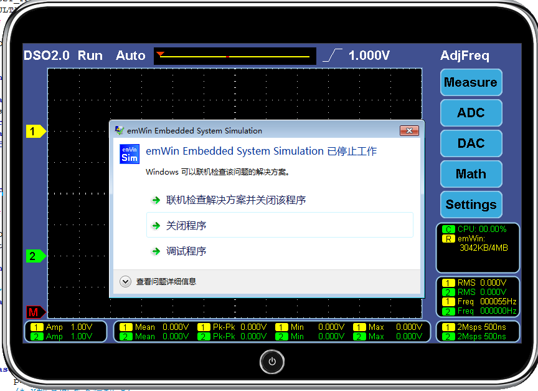Image resolution: width=538 pixels, height=391 pixels.
Task: Click the channel 2 RMS 0.000V value
Action: tap(493, 292)
